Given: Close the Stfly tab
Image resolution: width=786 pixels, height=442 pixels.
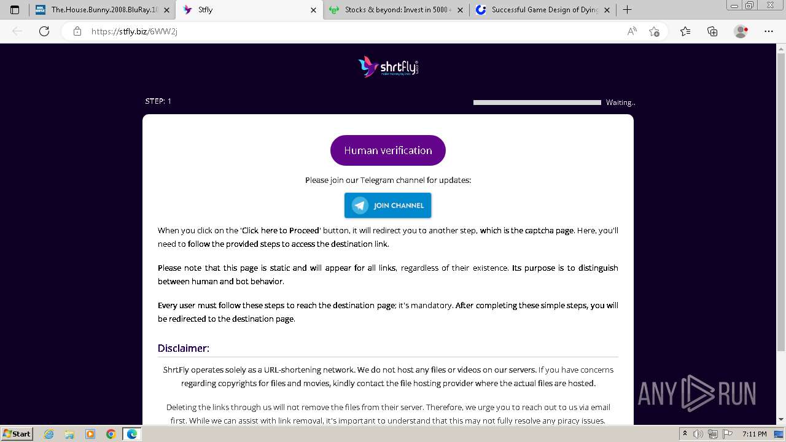Looking at the screenshot, I should pyautogui.click(x=313, y=10).
